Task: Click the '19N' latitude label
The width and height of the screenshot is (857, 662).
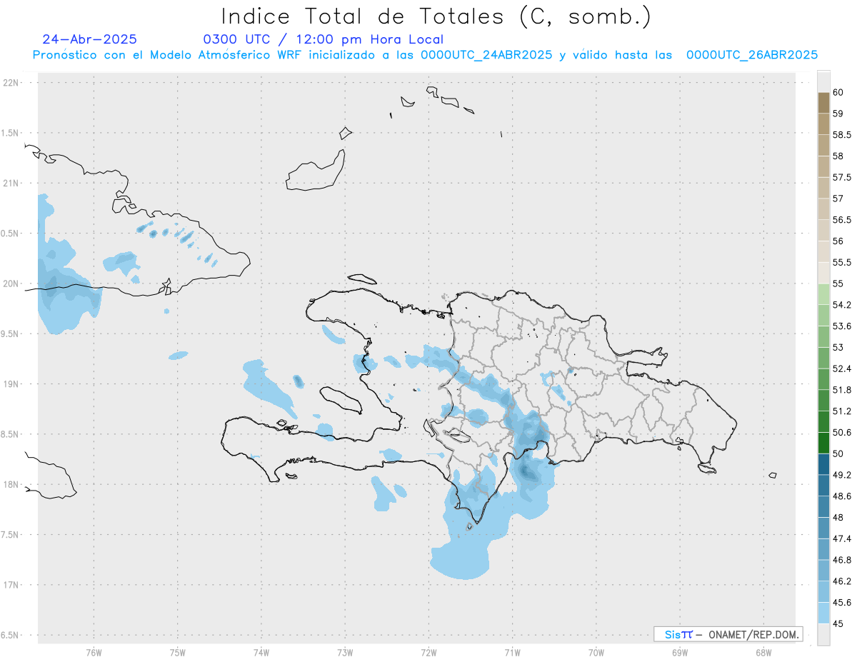Action: tap(11, 383)
